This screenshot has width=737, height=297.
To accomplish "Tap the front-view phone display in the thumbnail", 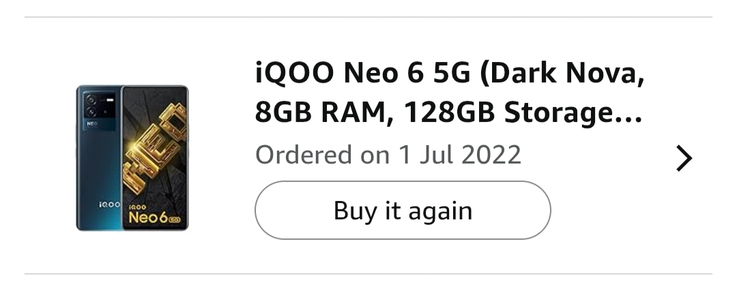I will [x=155, y=157].
